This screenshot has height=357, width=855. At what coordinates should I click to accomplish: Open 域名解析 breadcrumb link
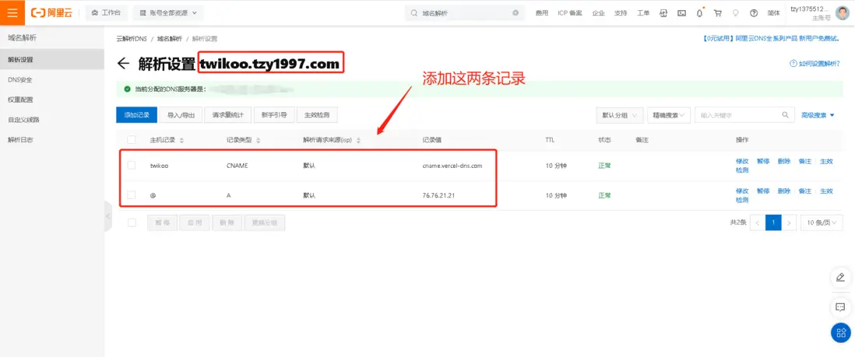pyautogui.click(x=170, y=39)
